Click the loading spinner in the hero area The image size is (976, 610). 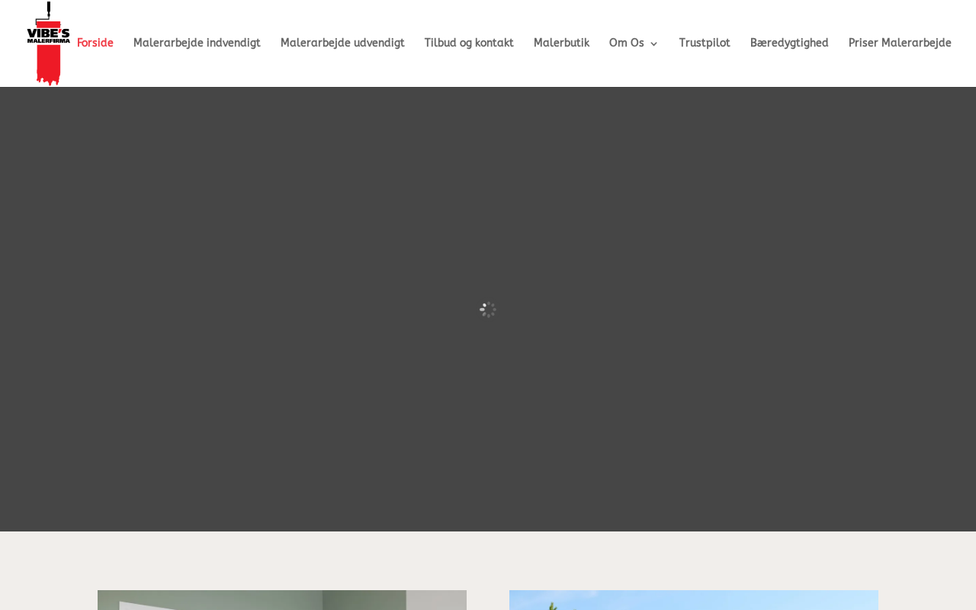[488, 310]
